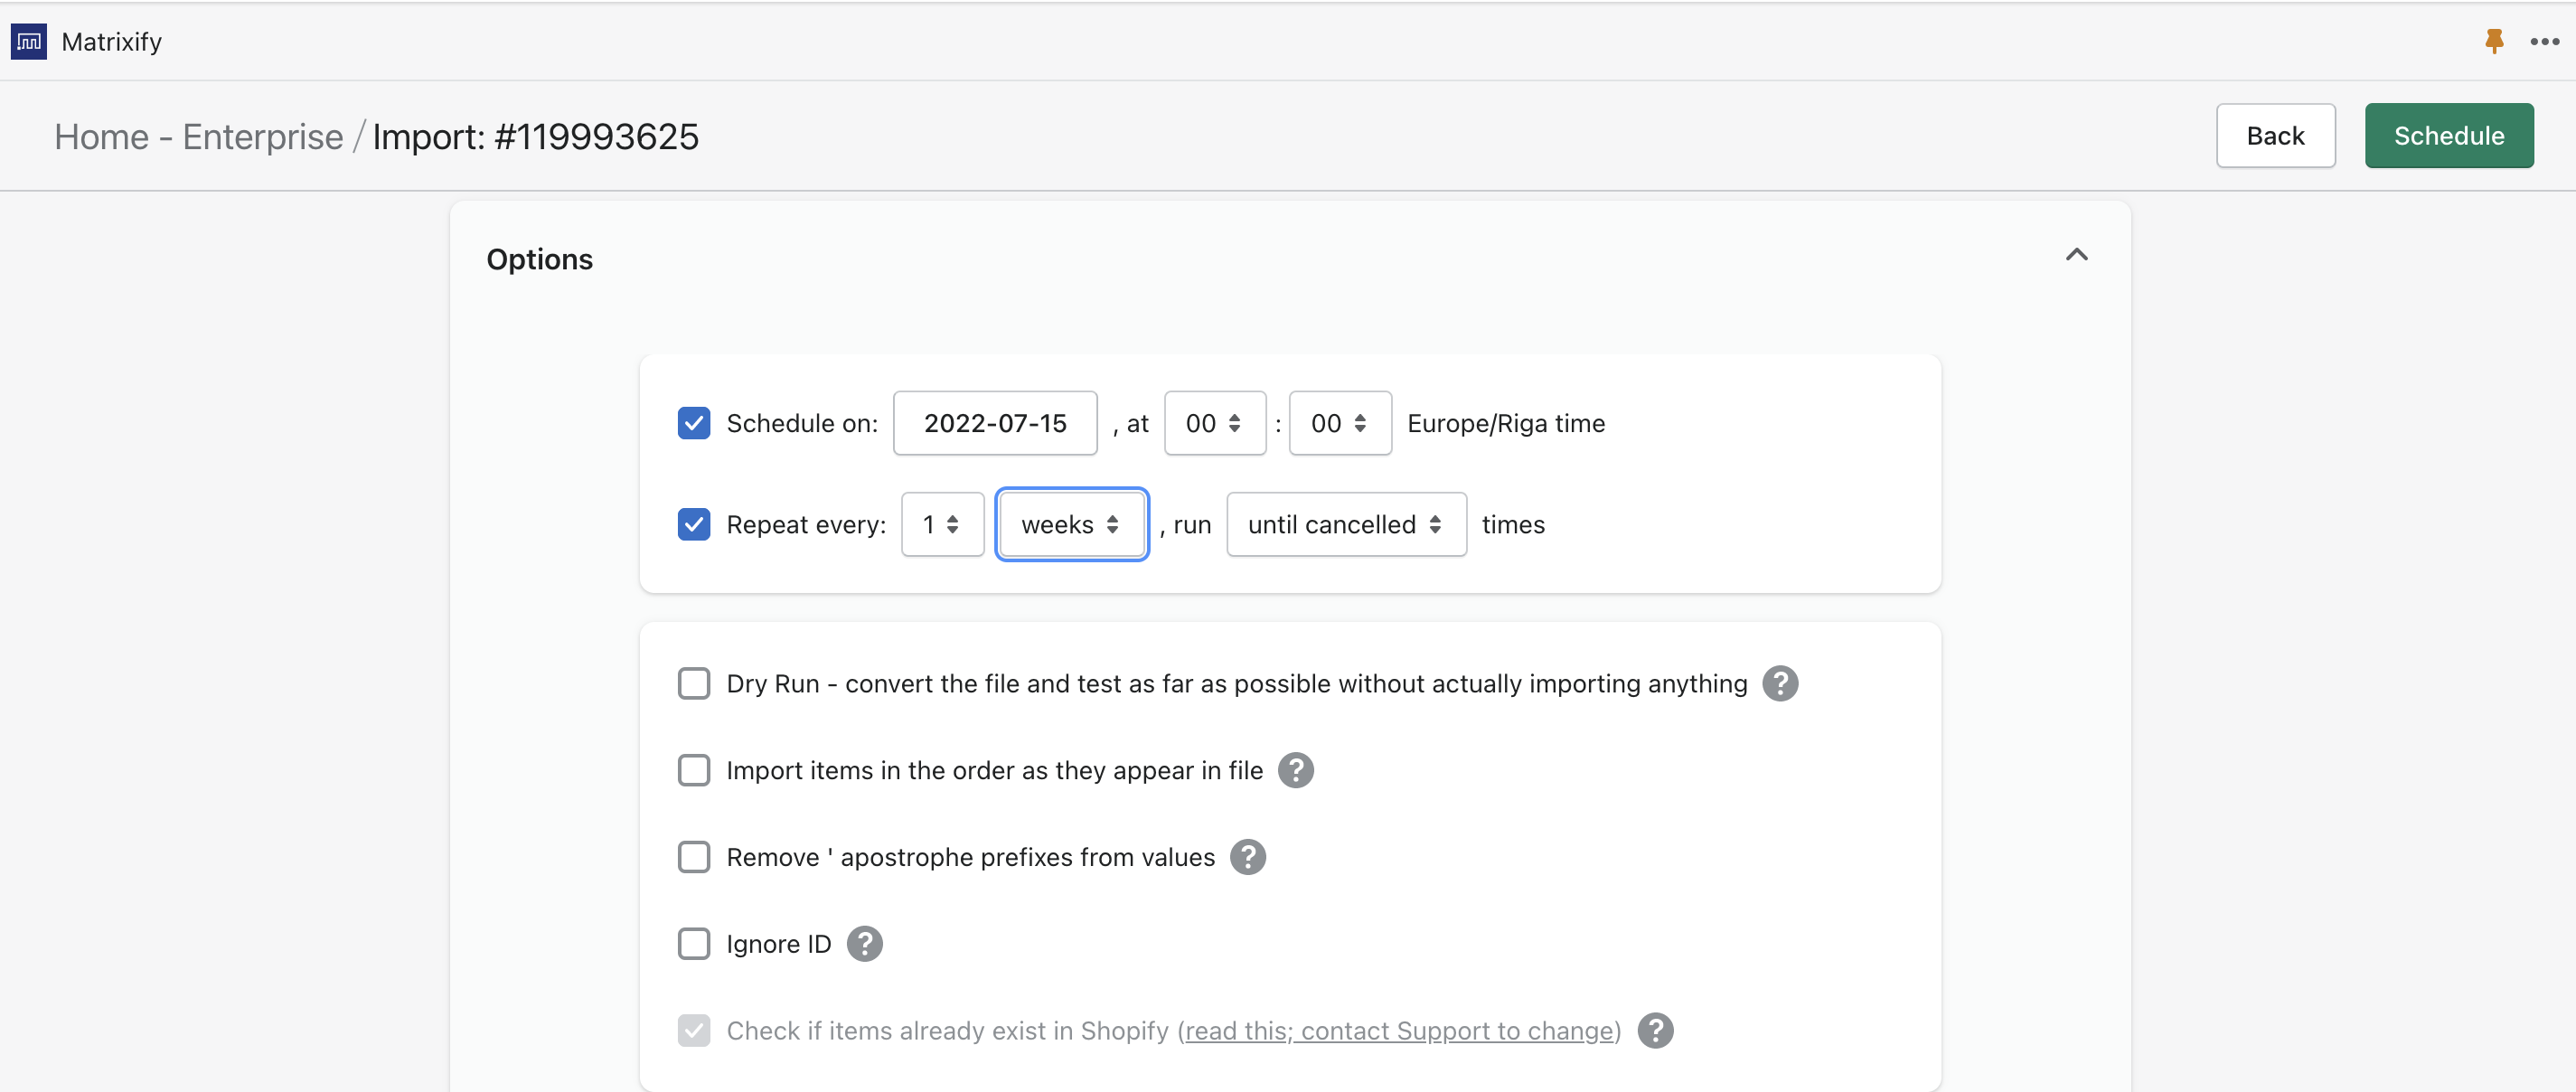Viewport: 2576px width, 1092px height.
Task: Open help icon for apostrophe prefixes option
Action: point(1247,857)
